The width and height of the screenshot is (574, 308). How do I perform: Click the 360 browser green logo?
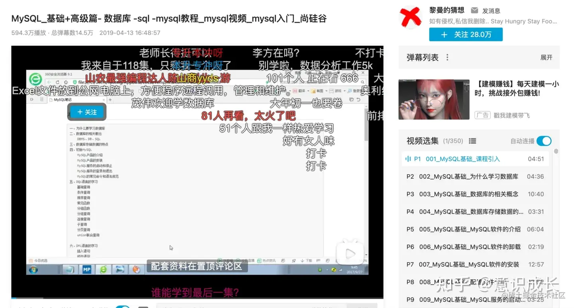pos(35,80)
